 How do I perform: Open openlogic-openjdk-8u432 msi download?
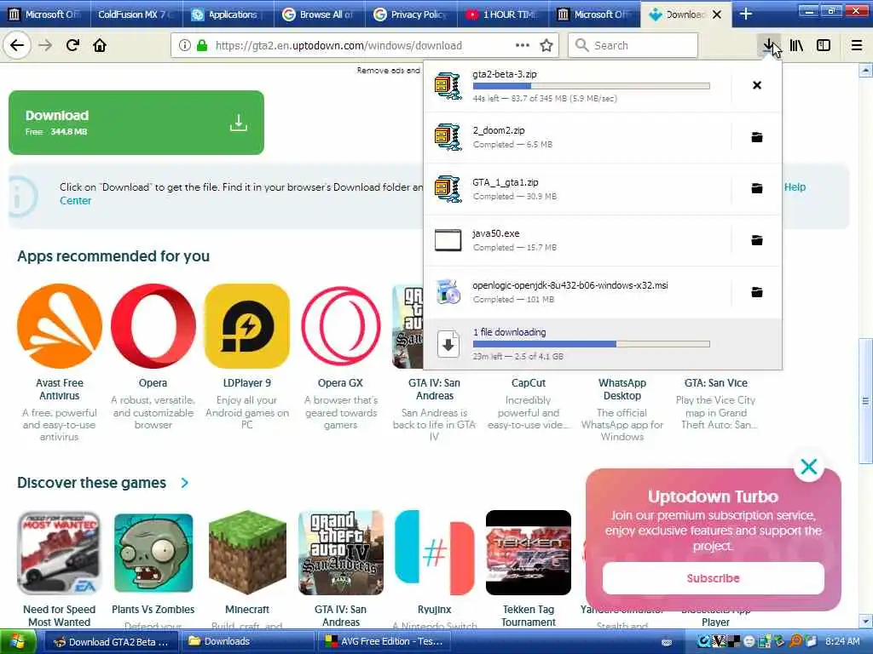tap(577, 292)
